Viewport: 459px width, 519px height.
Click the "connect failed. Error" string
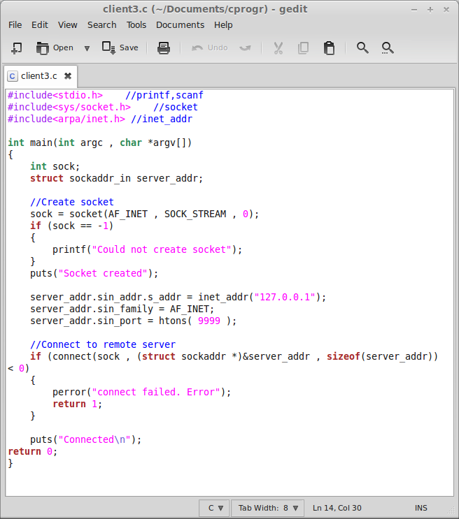156,393
